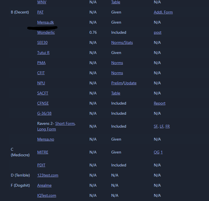Open the IQTest.com link
This screenshot has height=201, width=209.
[46, 196]
